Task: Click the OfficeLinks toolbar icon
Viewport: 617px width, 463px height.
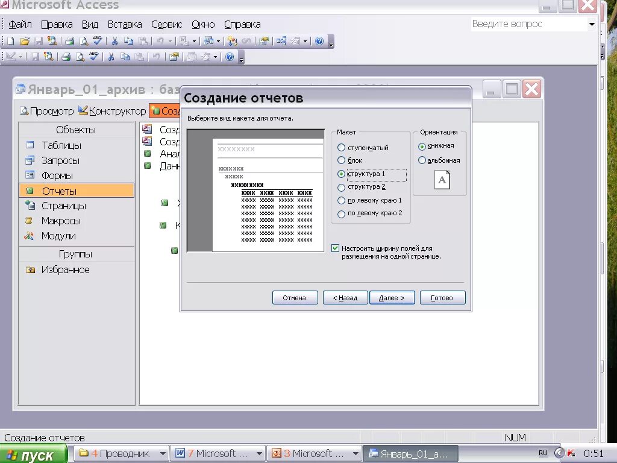Action: pos(183,41)
